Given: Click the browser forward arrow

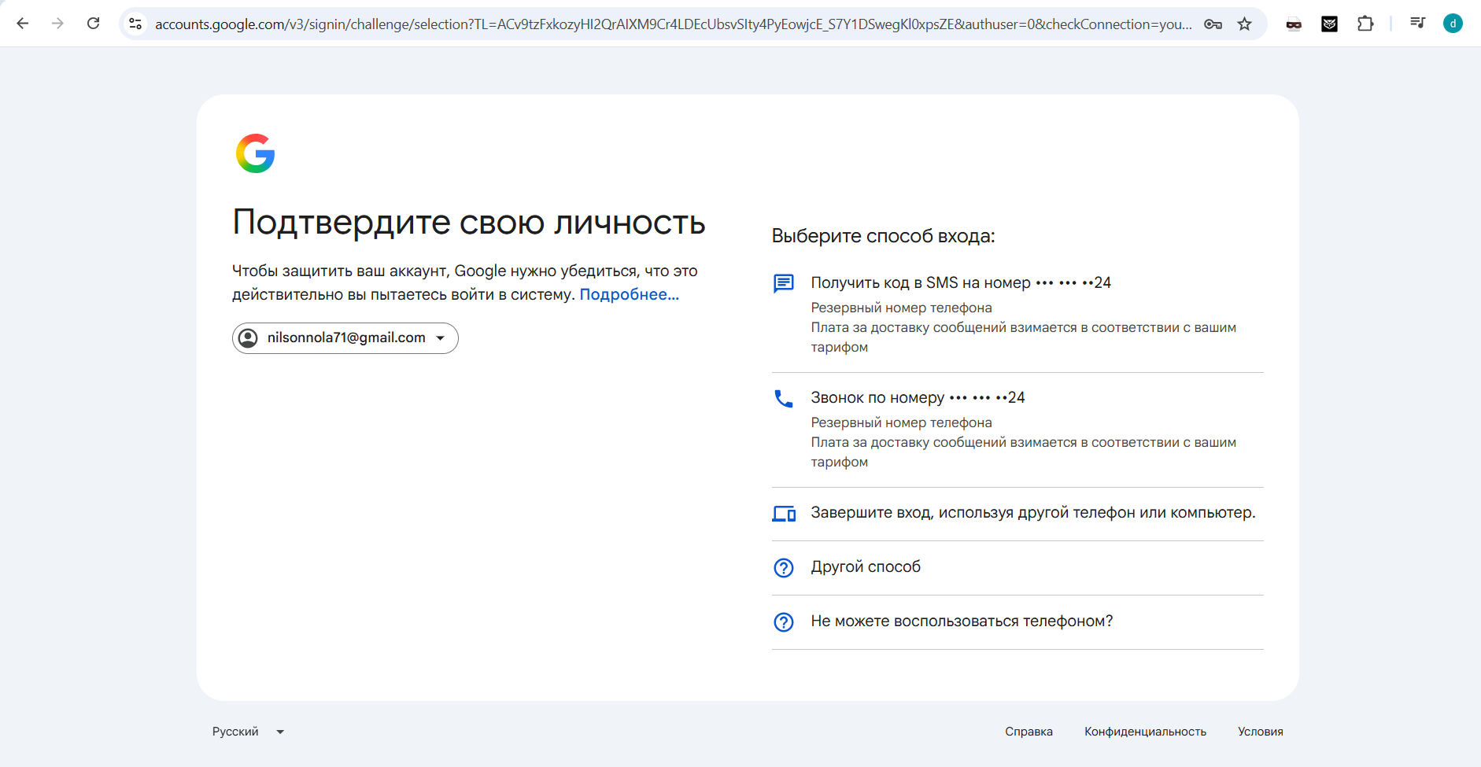Looking at the screenshot, I should tap(57, 24).
